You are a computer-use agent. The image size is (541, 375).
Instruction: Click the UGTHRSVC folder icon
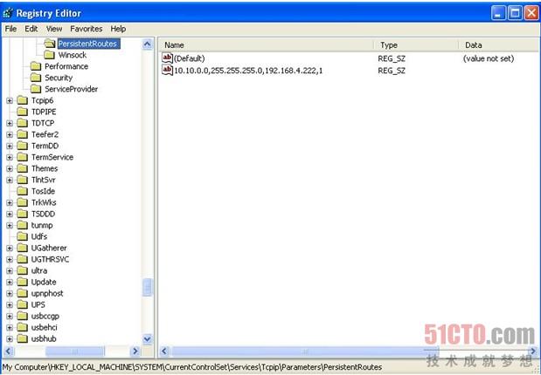(23, 259)
